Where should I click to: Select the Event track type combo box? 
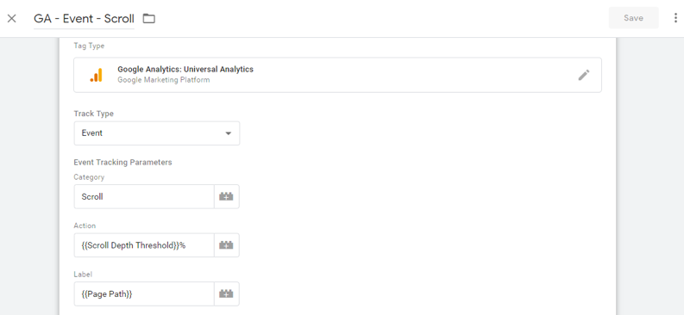tap(157, 133)
